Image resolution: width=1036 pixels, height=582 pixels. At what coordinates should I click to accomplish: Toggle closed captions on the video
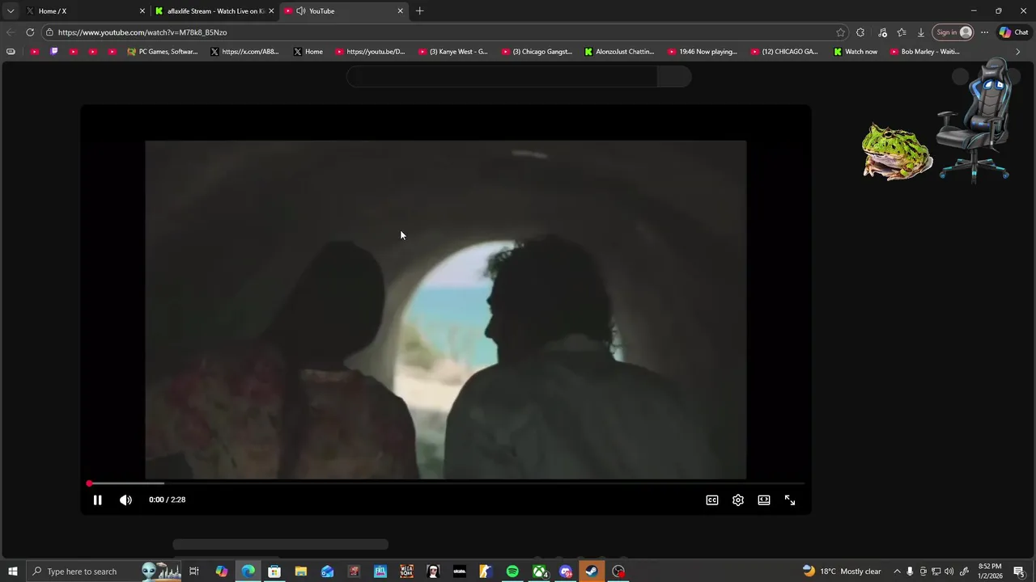click(712, 500)
